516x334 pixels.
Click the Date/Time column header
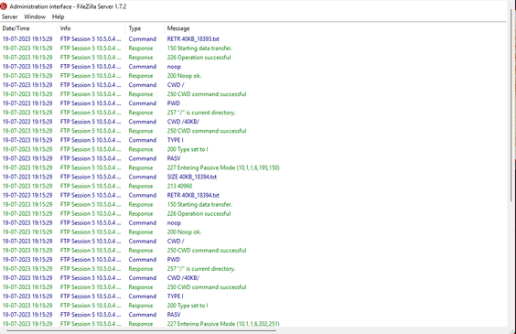coord(28,28)
